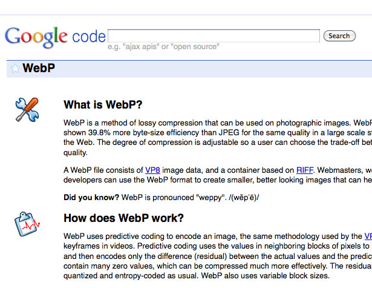Click the search hint text "ajax apis"
The width and height of the screenshot is (372, 288).
point(140,47)
